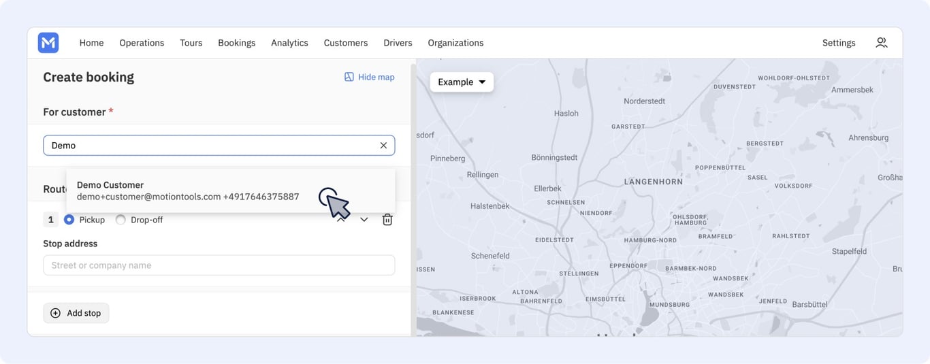Open the Drivers menu item
The image size is (930, 364).
(x=398, y=43)
